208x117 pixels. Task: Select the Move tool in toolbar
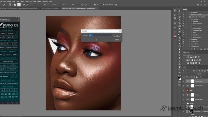coord(179,11)
